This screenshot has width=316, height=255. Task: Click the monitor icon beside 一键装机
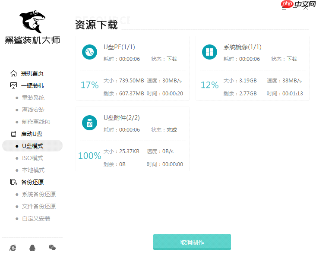pyautogui.click(x=13, y=85)
